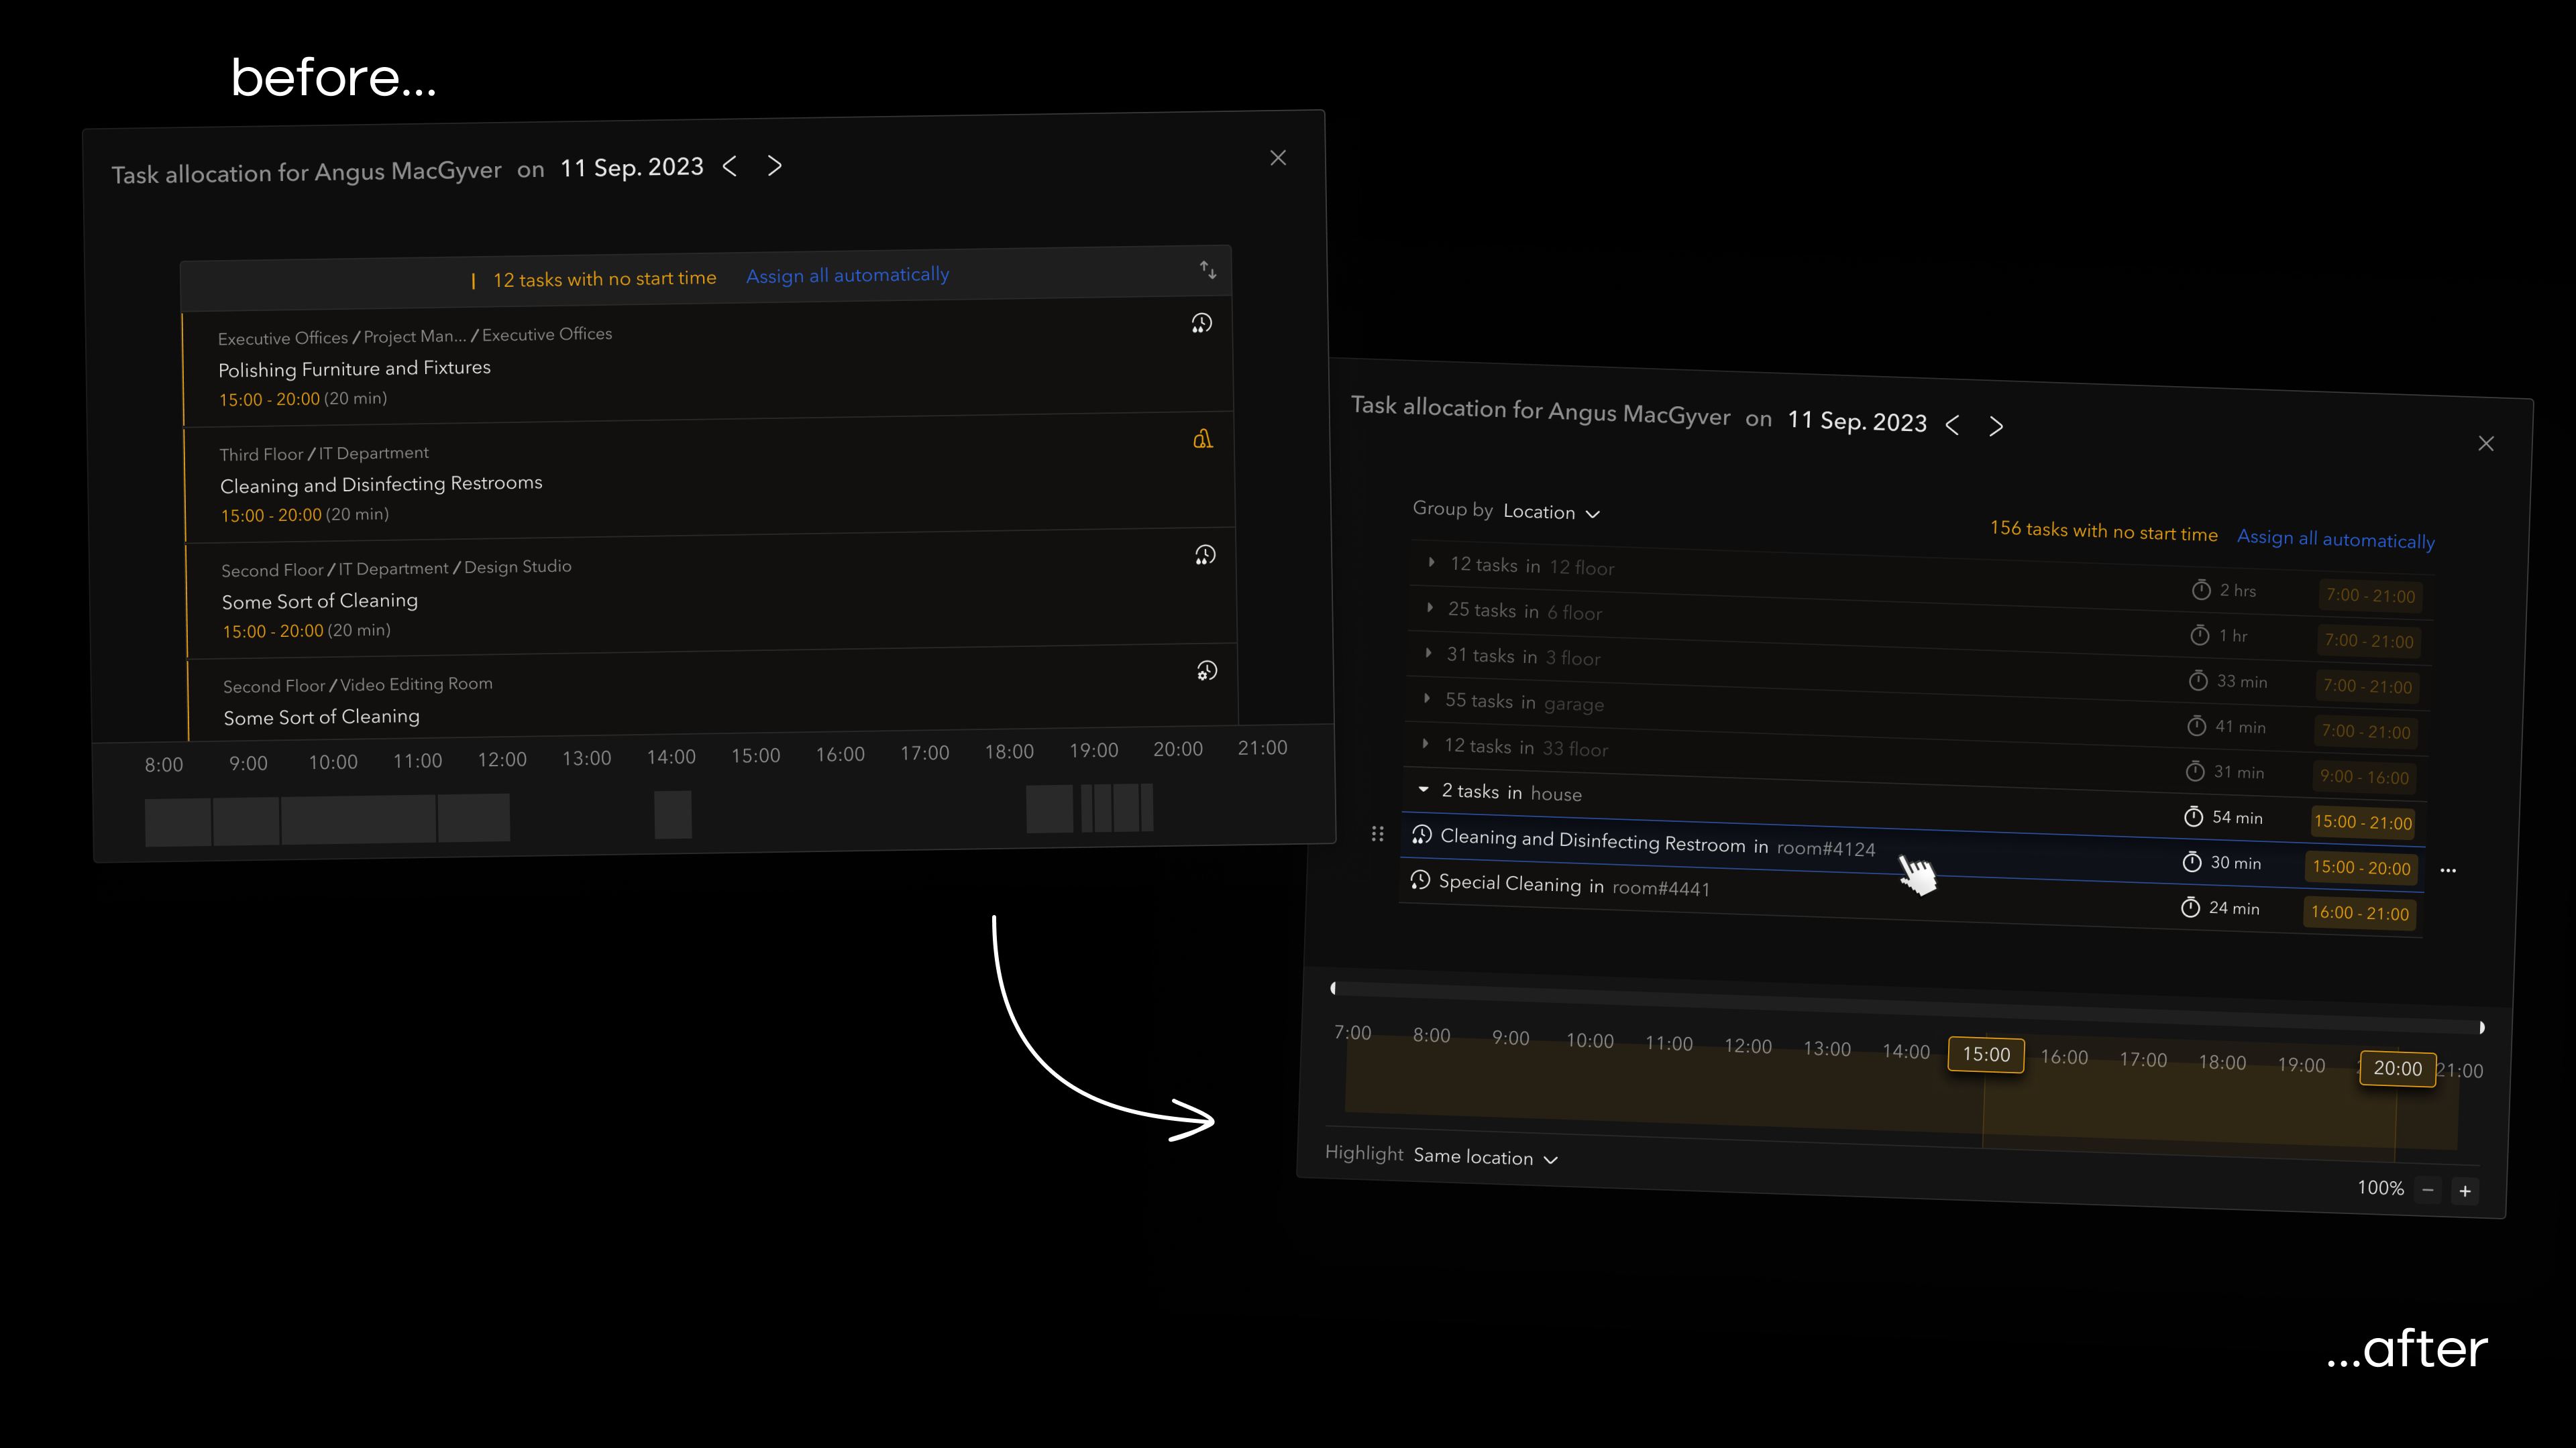Image resolution: width=2576 pixels, height=1448 pixels.
Task: Click sort arrows icon in before panel
Action: tap(1208, 269)
